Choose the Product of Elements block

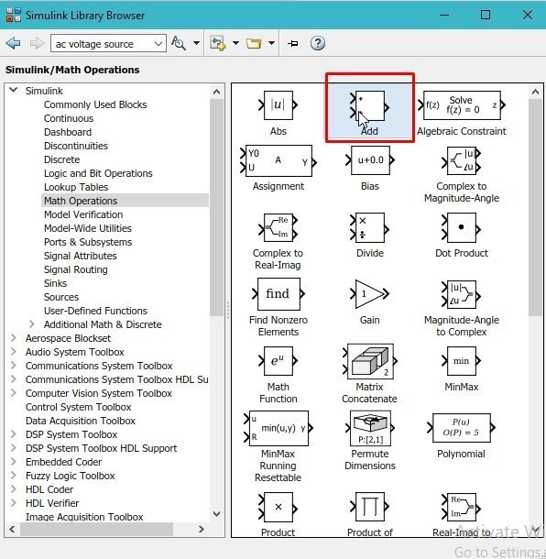click(369, 507)
